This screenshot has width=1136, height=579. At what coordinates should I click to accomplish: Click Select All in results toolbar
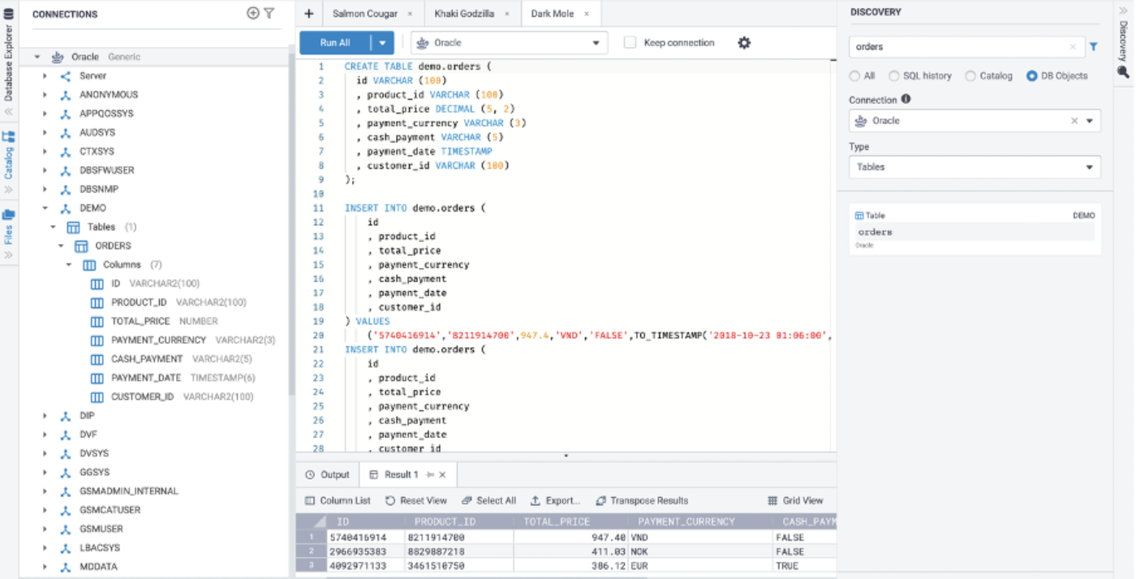pos(488,500)
